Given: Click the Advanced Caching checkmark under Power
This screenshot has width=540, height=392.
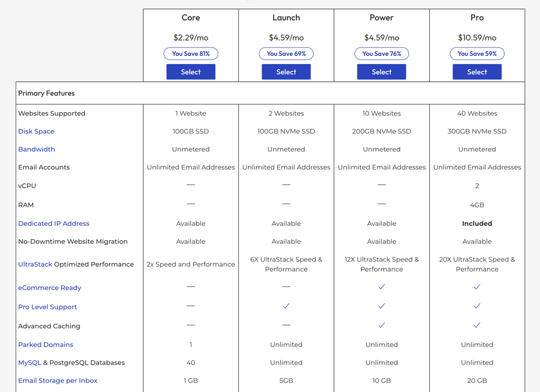Looking at the screenshot, I should [x=381, y=325].
